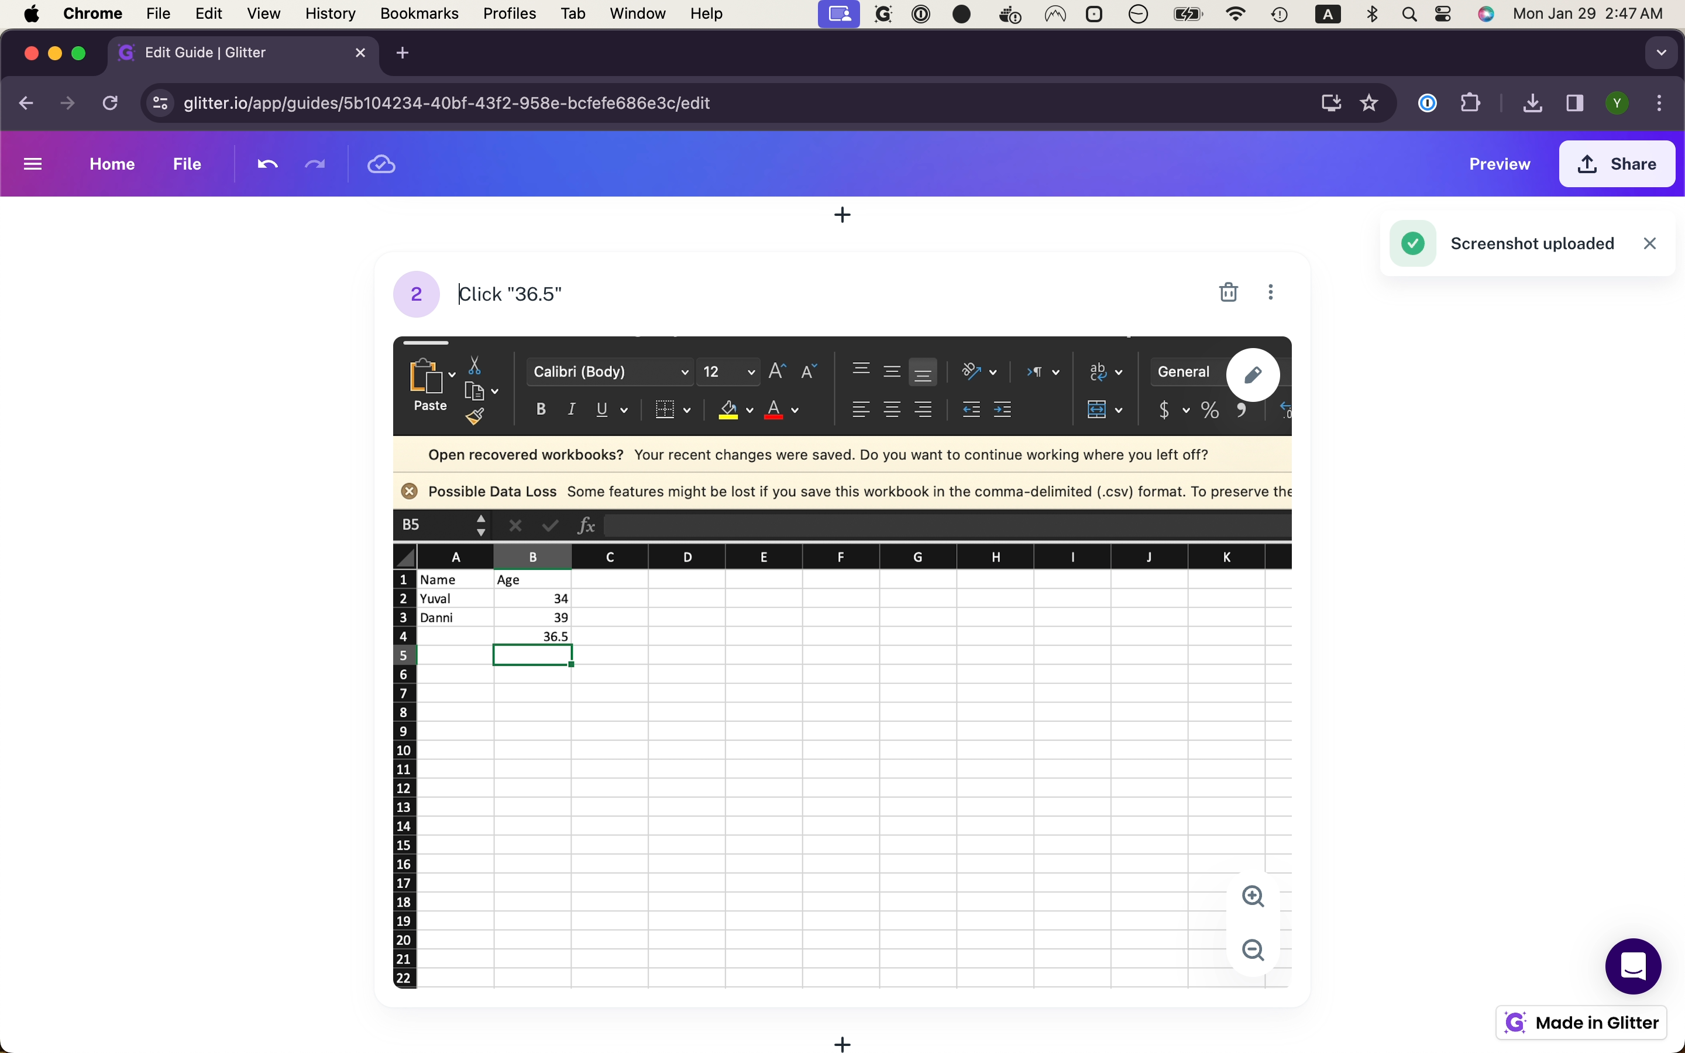Click the Danni cell in screenshot
1685x1053 pixels.
[455, 618]
